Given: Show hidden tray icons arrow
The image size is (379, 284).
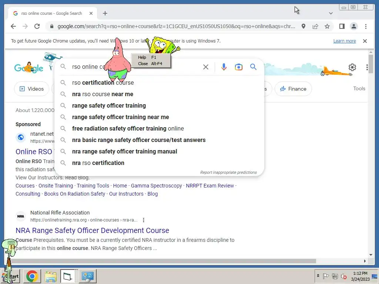Looking at the screenshot, I should (318, 276).
